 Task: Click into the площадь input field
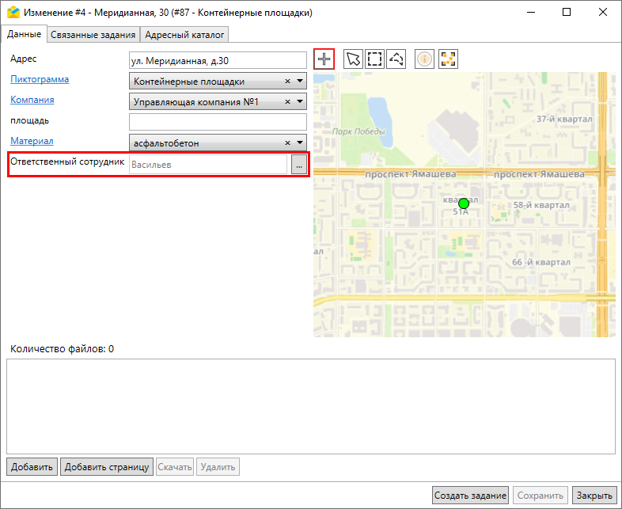[217, 122]
